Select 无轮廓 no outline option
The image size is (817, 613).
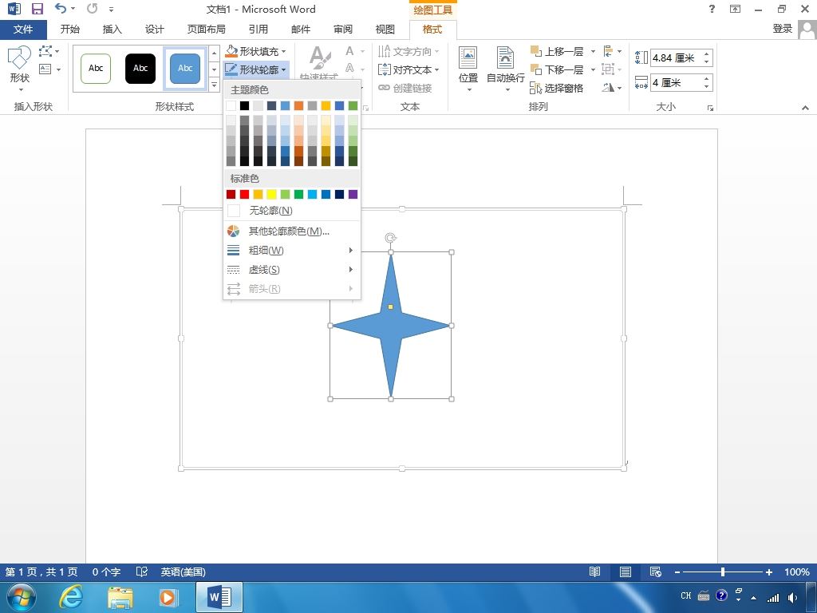click(270, 211)
